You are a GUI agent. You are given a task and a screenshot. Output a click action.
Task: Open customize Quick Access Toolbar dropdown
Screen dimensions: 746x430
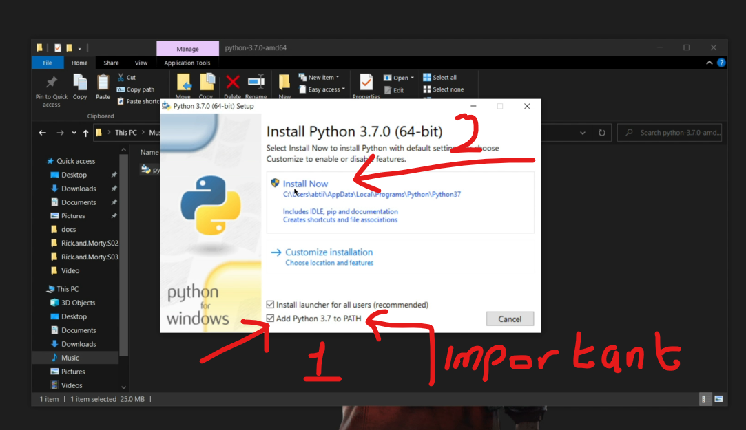click(x=79, y=48)
